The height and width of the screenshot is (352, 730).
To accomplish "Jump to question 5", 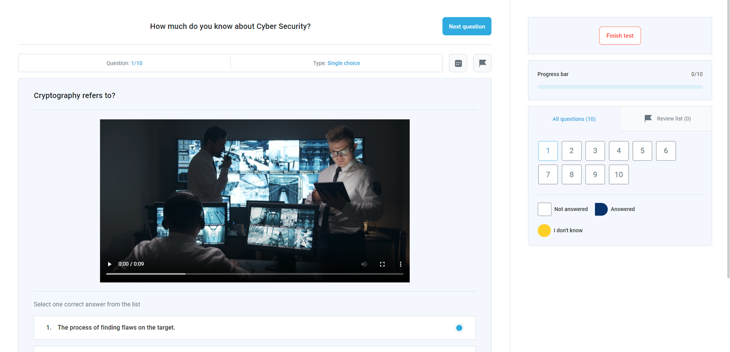I will pyautogui.click(x=642, y=151).
